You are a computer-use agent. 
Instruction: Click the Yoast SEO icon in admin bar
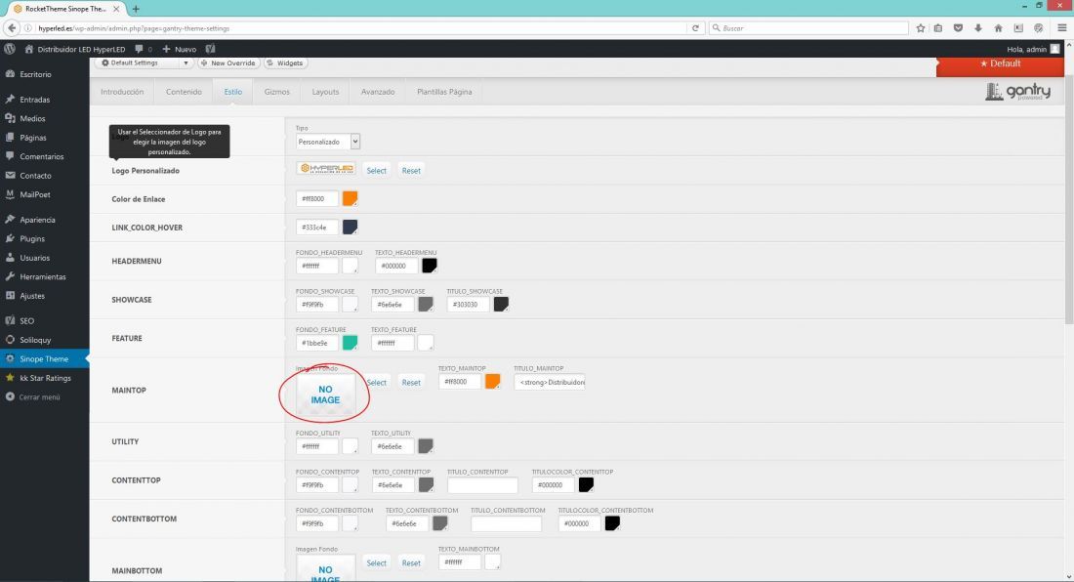[210, 49]
